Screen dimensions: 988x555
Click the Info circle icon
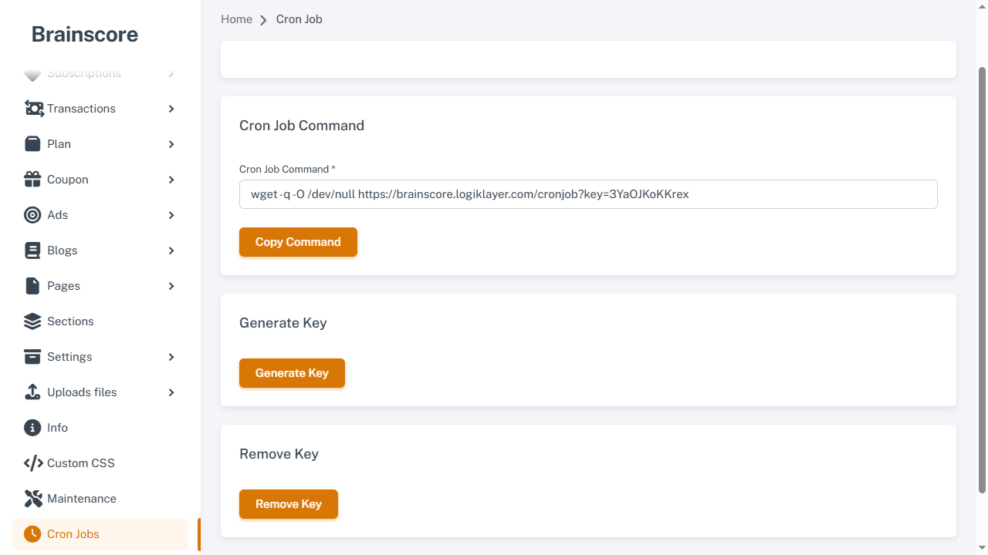32,428
